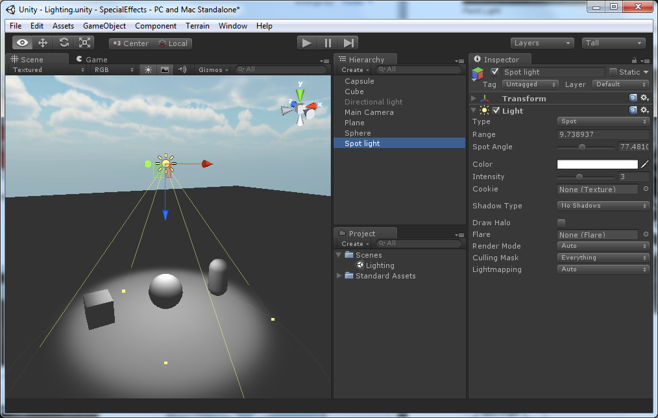
Task: Enable the Static checkbox
Action: tap(613, 72)
